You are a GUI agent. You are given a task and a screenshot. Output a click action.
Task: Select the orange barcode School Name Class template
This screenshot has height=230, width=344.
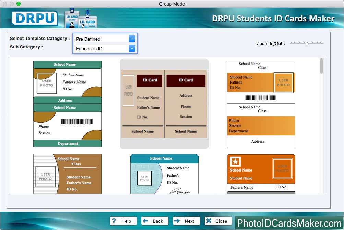pos(261,104)
